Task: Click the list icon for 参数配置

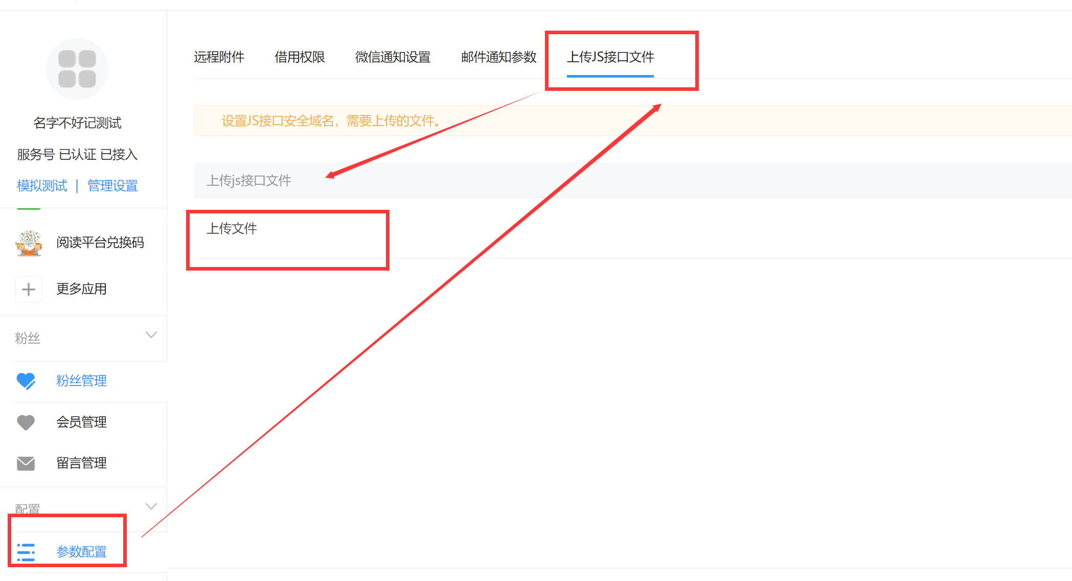Action: pyautogui.click(x=26, y=552)
